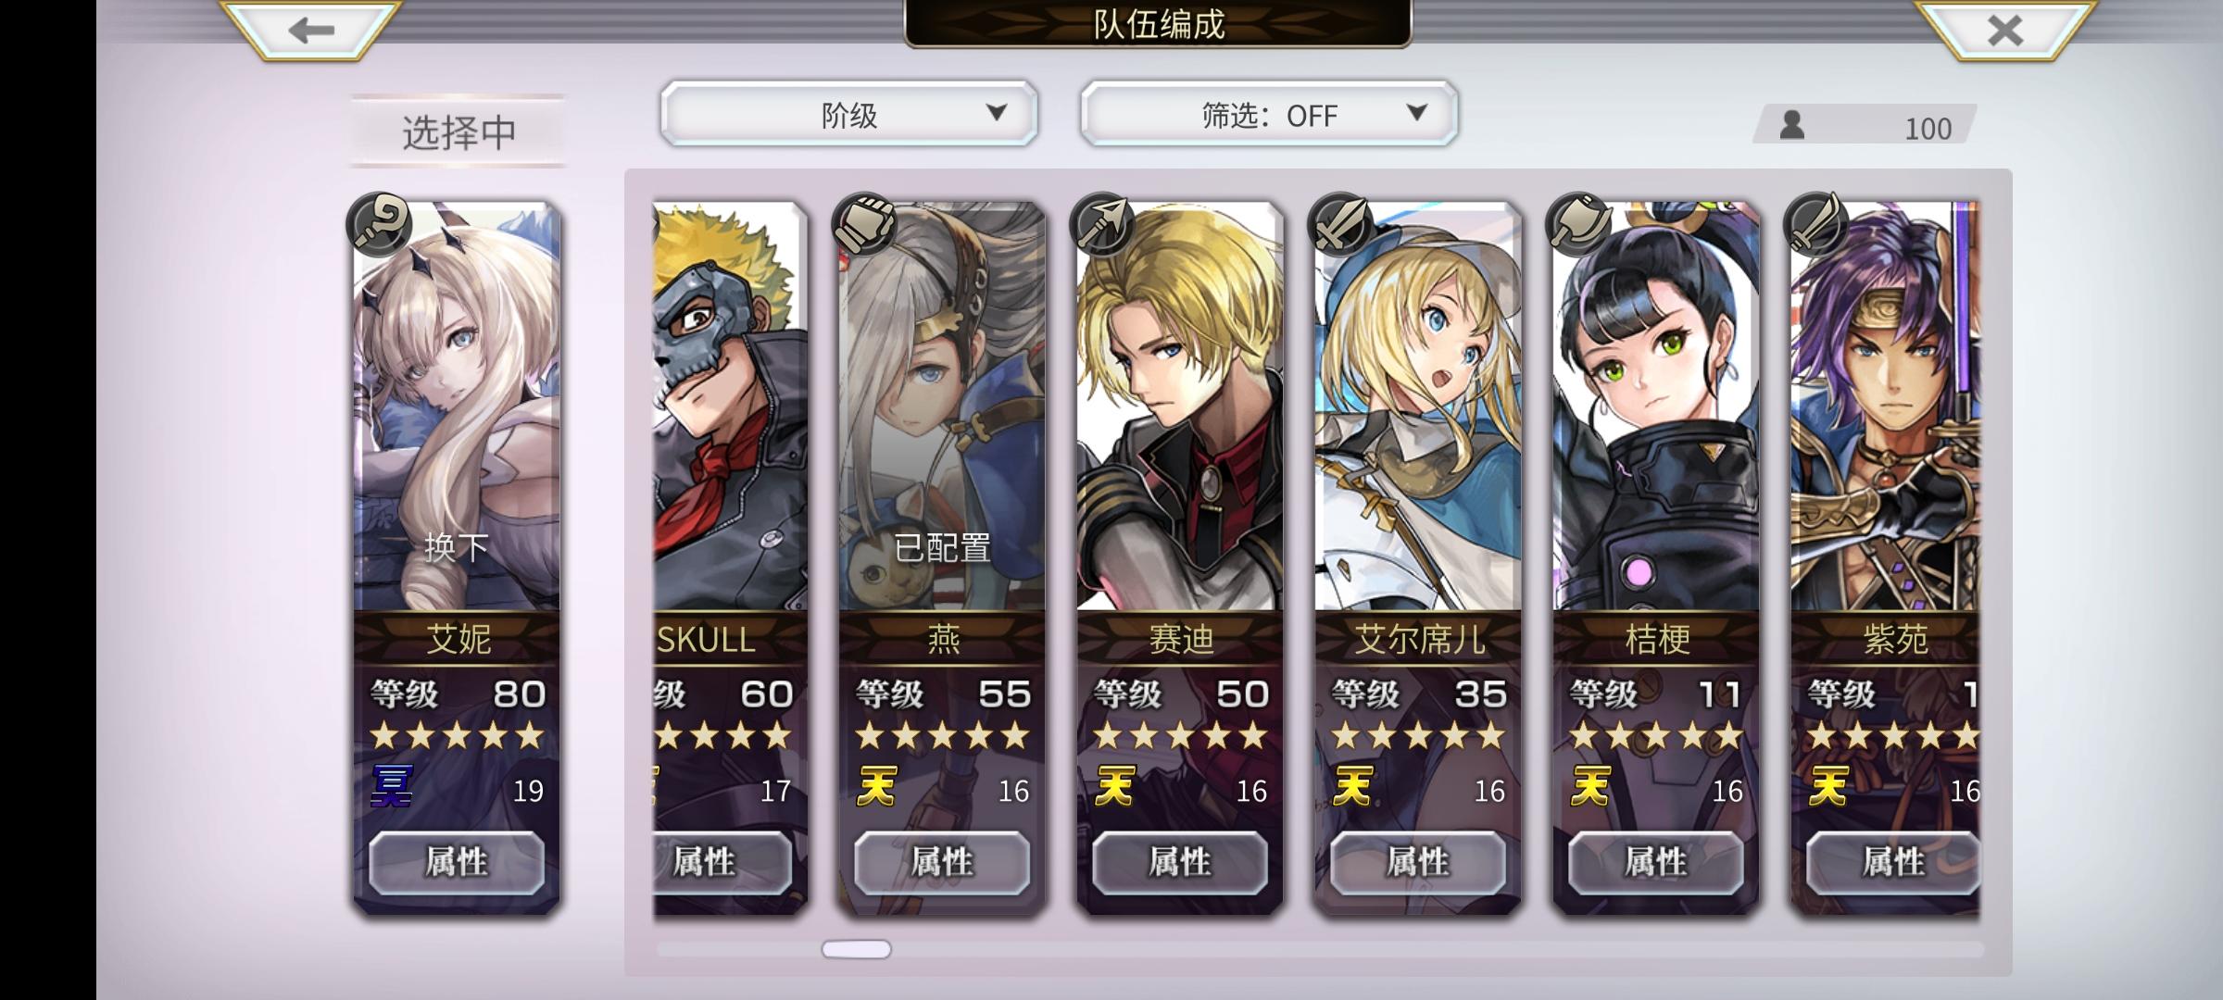The width and height of the screenshot is (2223, 1000).
Task: Click the staff weapon icon on 艾妮
Action: (381, 225)
